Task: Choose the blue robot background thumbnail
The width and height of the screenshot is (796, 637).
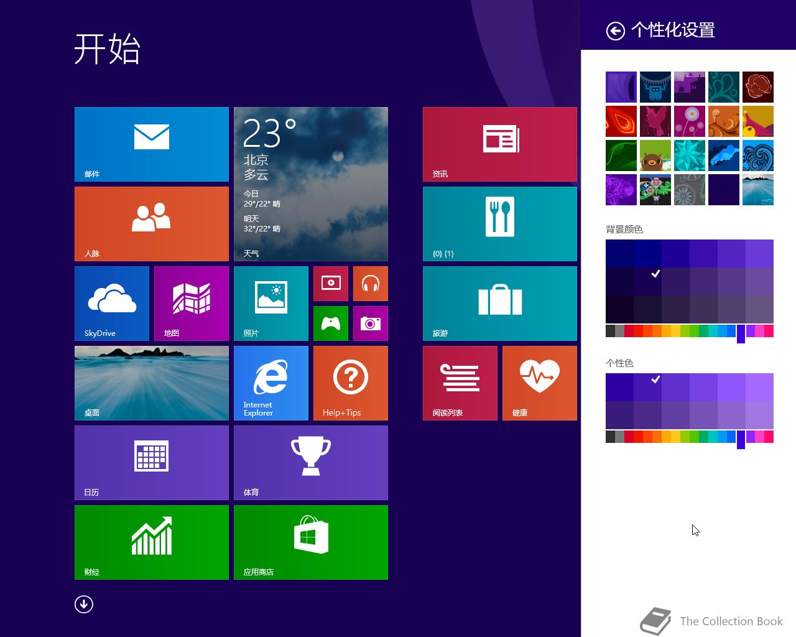Action: pos(655,87)
